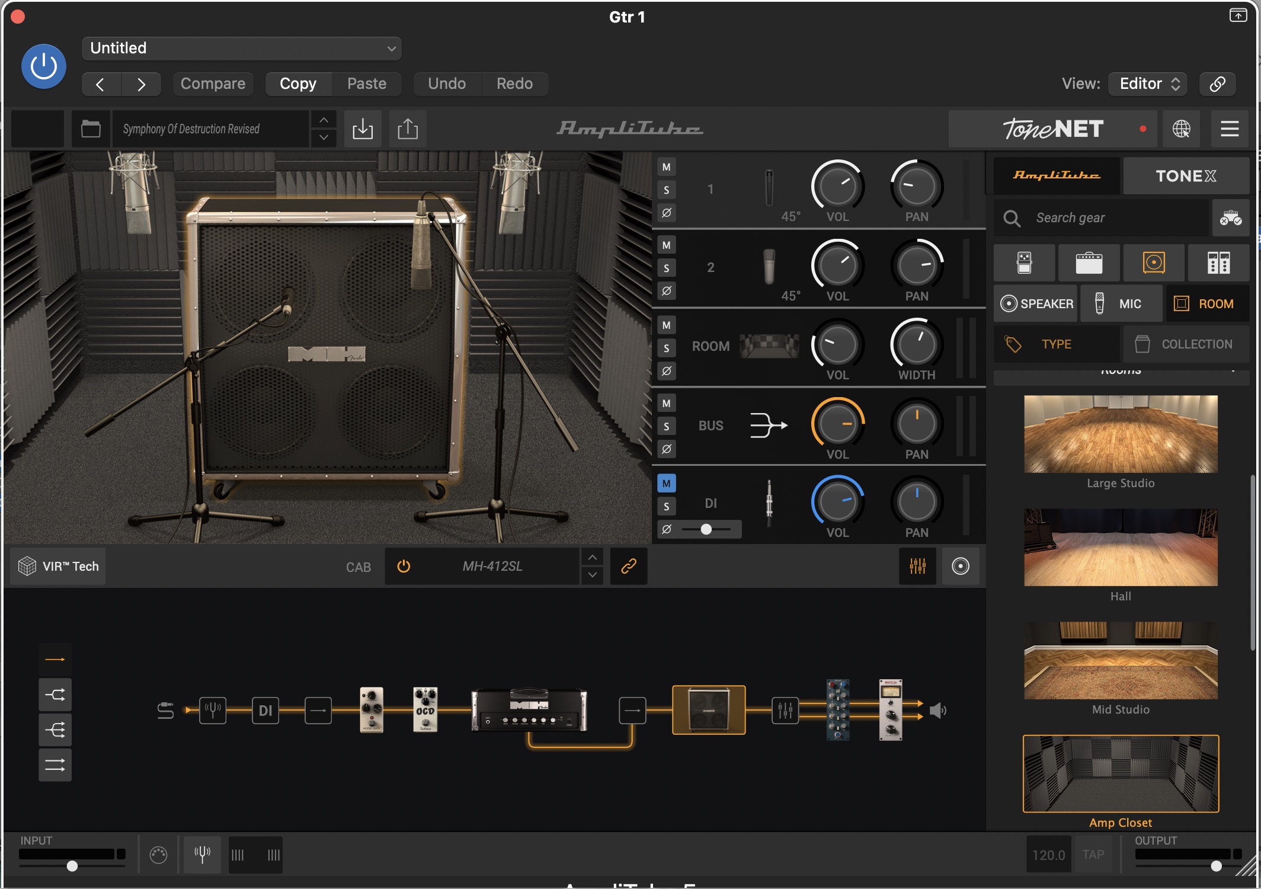
Task: Select the OCD pedal in signal chain
Action: tap(425, 709)
